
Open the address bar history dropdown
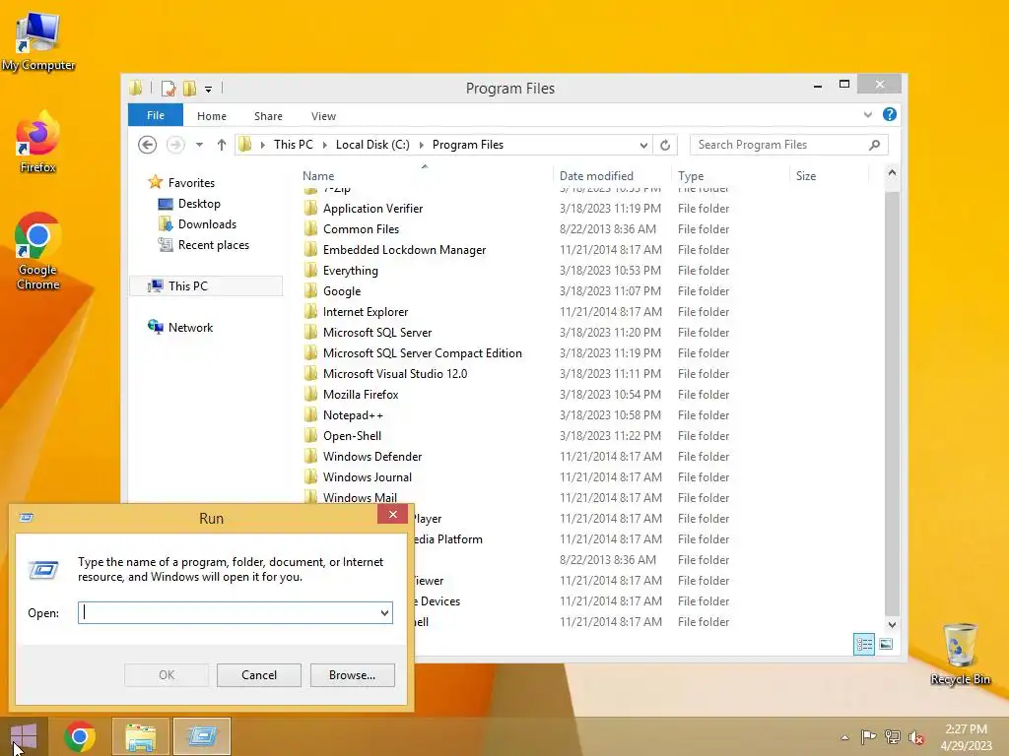tap(643, 145)
